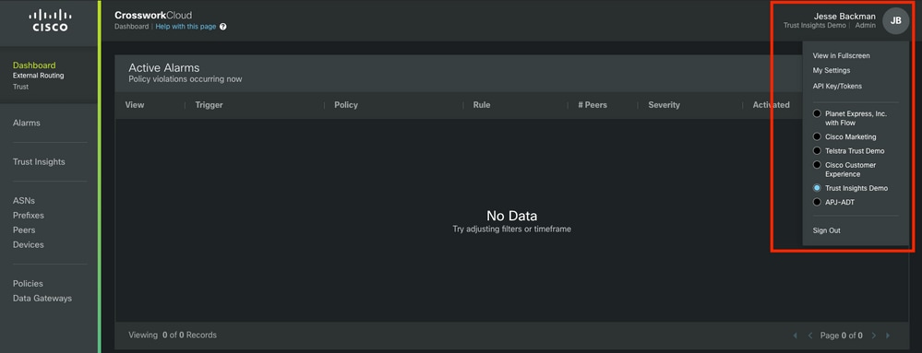The height and width of the screenshot is (353, 922).
Task: Open ASNs page
Action: click(24, 200)
